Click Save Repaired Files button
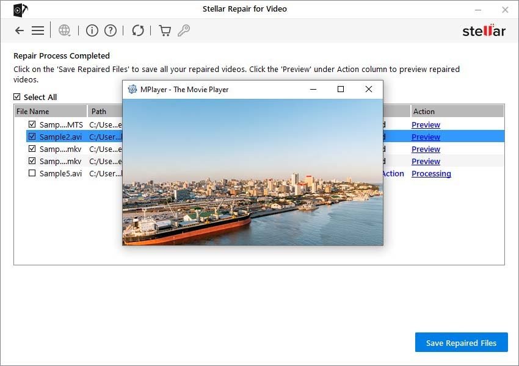This screenshot has width=519, height=366. tap(461, 342)
